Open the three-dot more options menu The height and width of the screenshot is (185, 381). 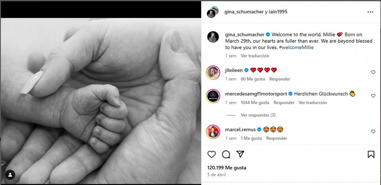[370, 12]
